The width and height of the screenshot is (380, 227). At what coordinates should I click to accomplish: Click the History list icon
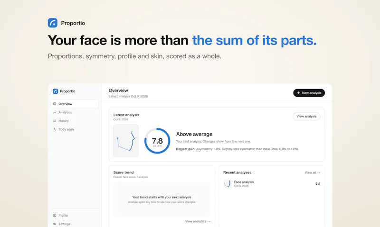pyautogui.click(x=55, y=121)
